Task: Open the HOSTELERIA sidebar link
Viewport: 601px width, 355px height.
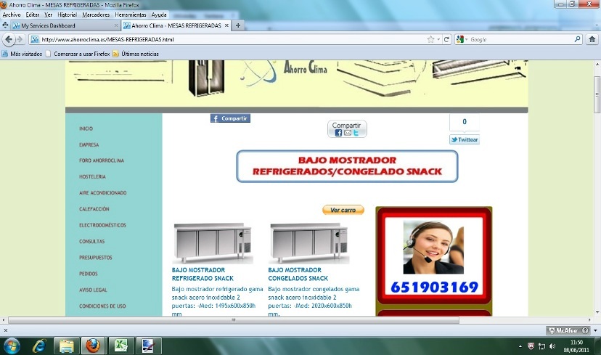Action: (93, 176)
